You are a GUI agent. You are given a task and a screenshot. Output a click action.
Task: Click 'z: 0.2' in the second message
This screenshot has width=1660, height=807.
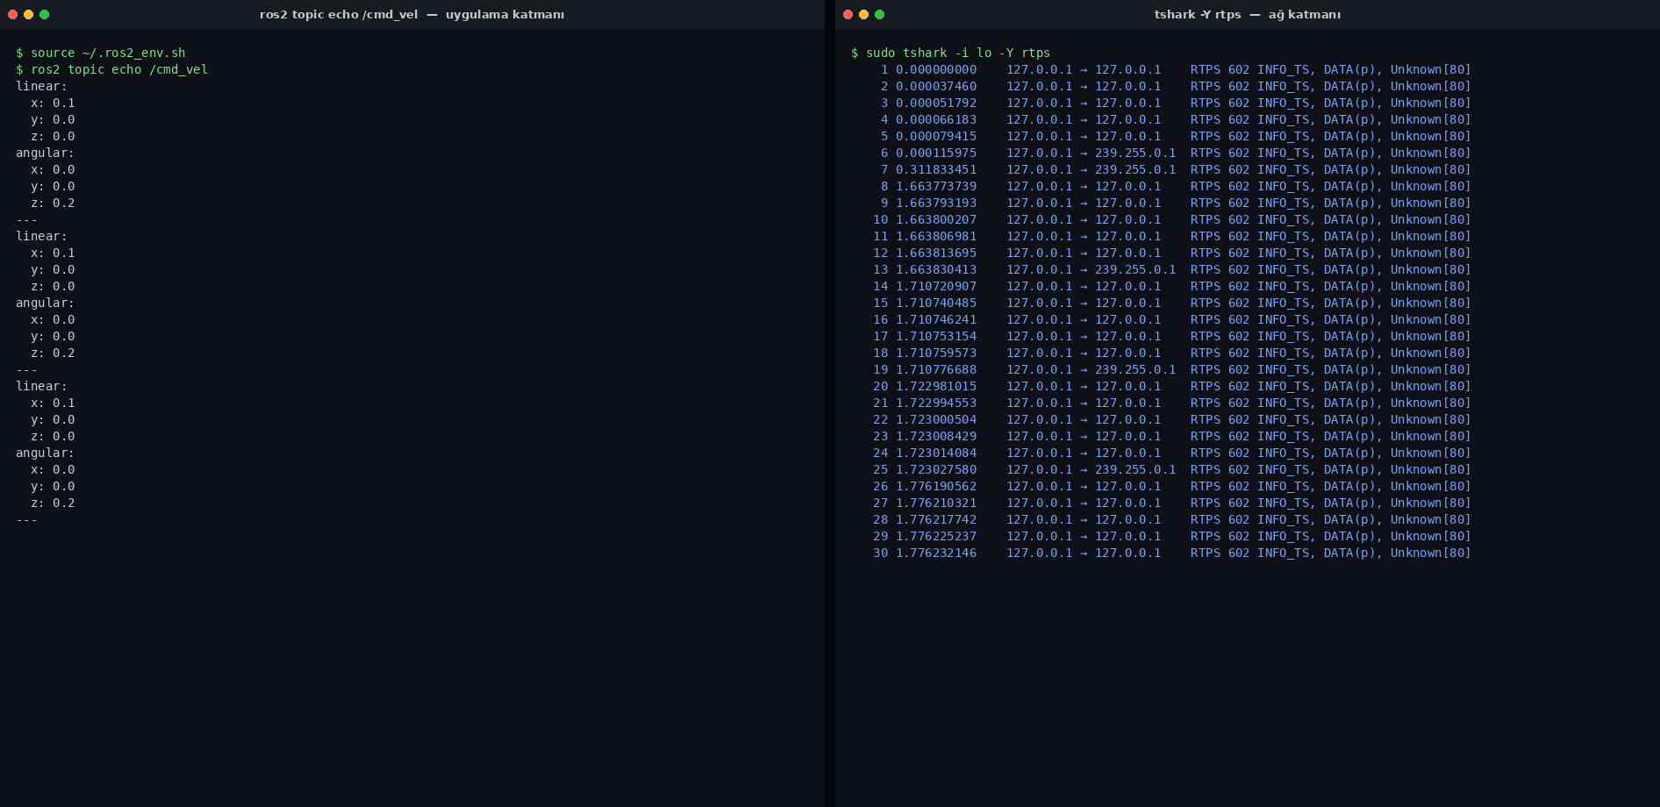(53, 353)
